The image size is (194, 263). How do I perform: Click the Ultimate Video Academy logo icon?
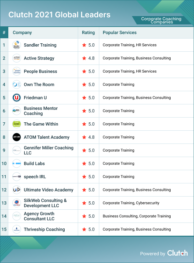click(17, 190)
